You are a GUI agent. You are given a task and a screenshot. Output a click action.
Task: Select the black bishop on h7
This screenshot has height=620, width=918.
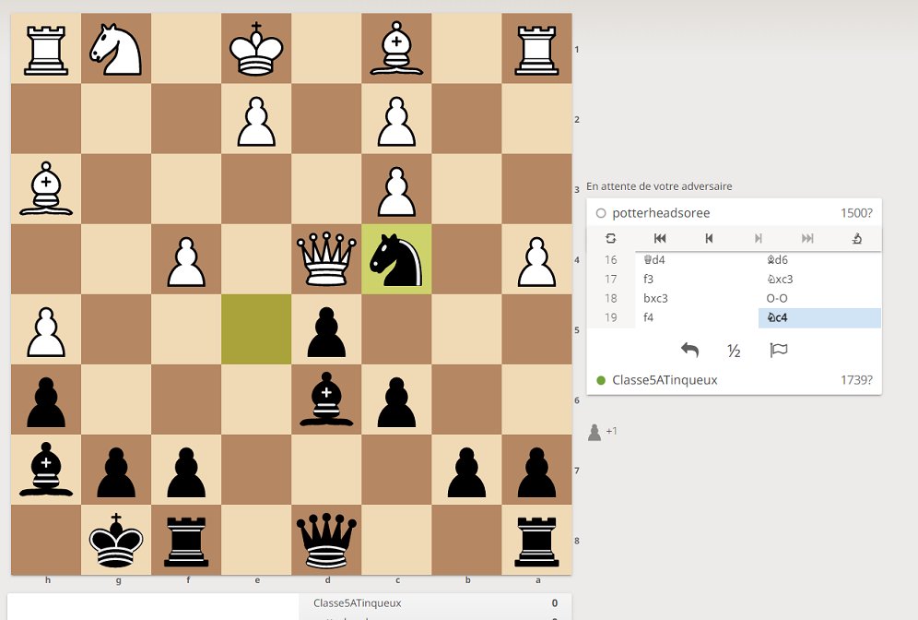click(x=46, y=470)
